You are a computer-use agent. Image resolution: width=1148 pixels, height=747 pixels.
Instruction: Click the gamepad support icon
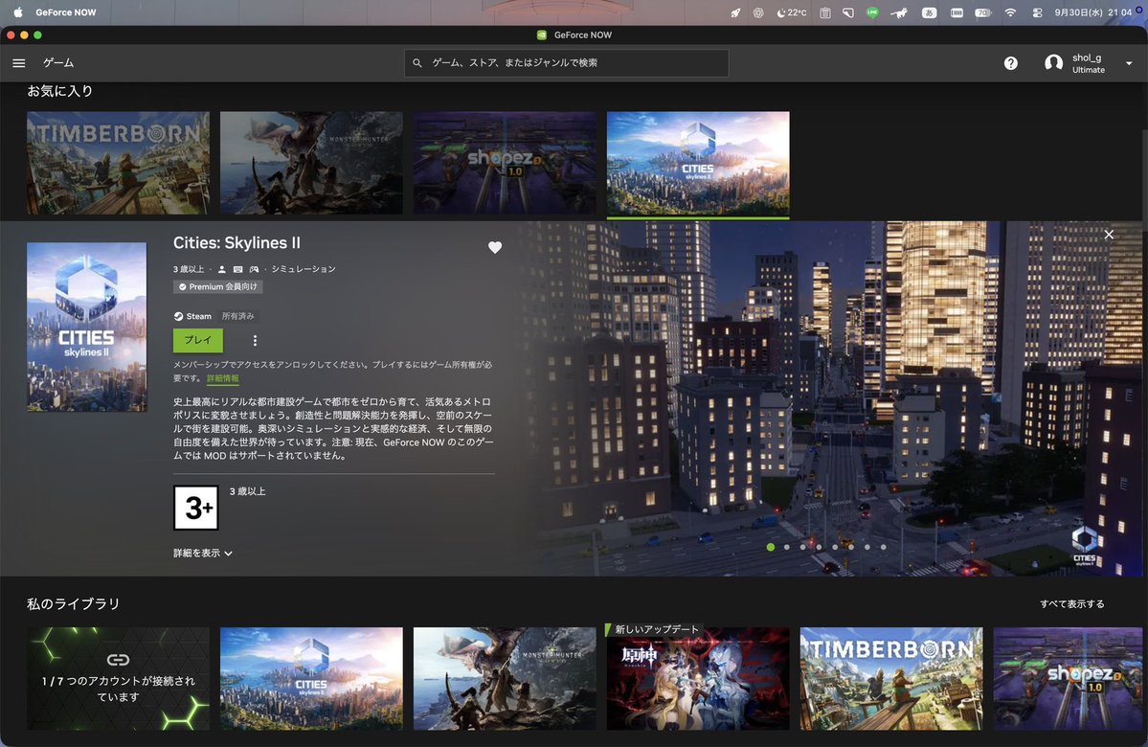tap(254, 269)
